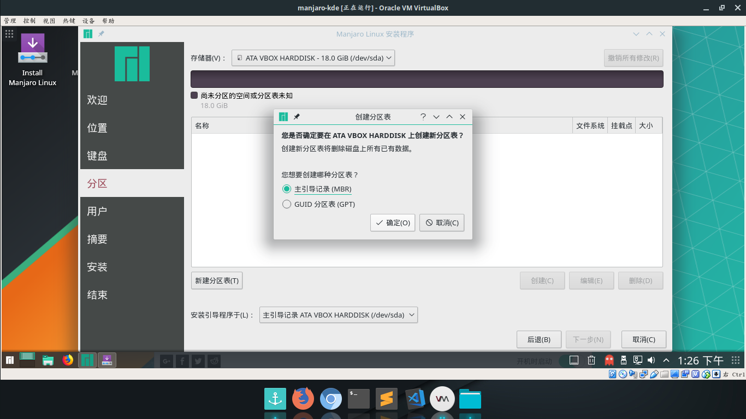This screenshot has height=419, width=746.
Task: Expand hidden system tray icons arrow
Action: pos(666,360)
